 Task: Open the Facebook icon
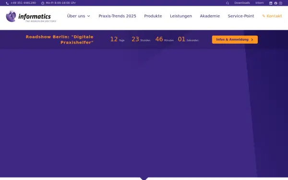click(276, 3)
